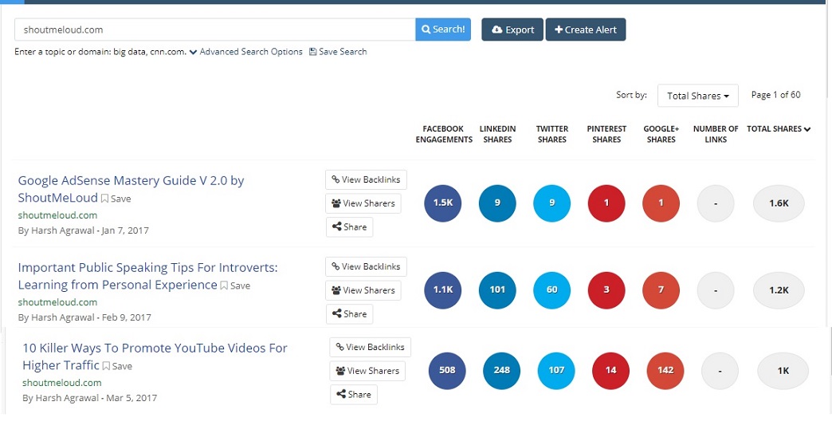Click the 14 Pinterest shares circle
The width and height of the screenshot is (832, 445).
pos(610,371)
